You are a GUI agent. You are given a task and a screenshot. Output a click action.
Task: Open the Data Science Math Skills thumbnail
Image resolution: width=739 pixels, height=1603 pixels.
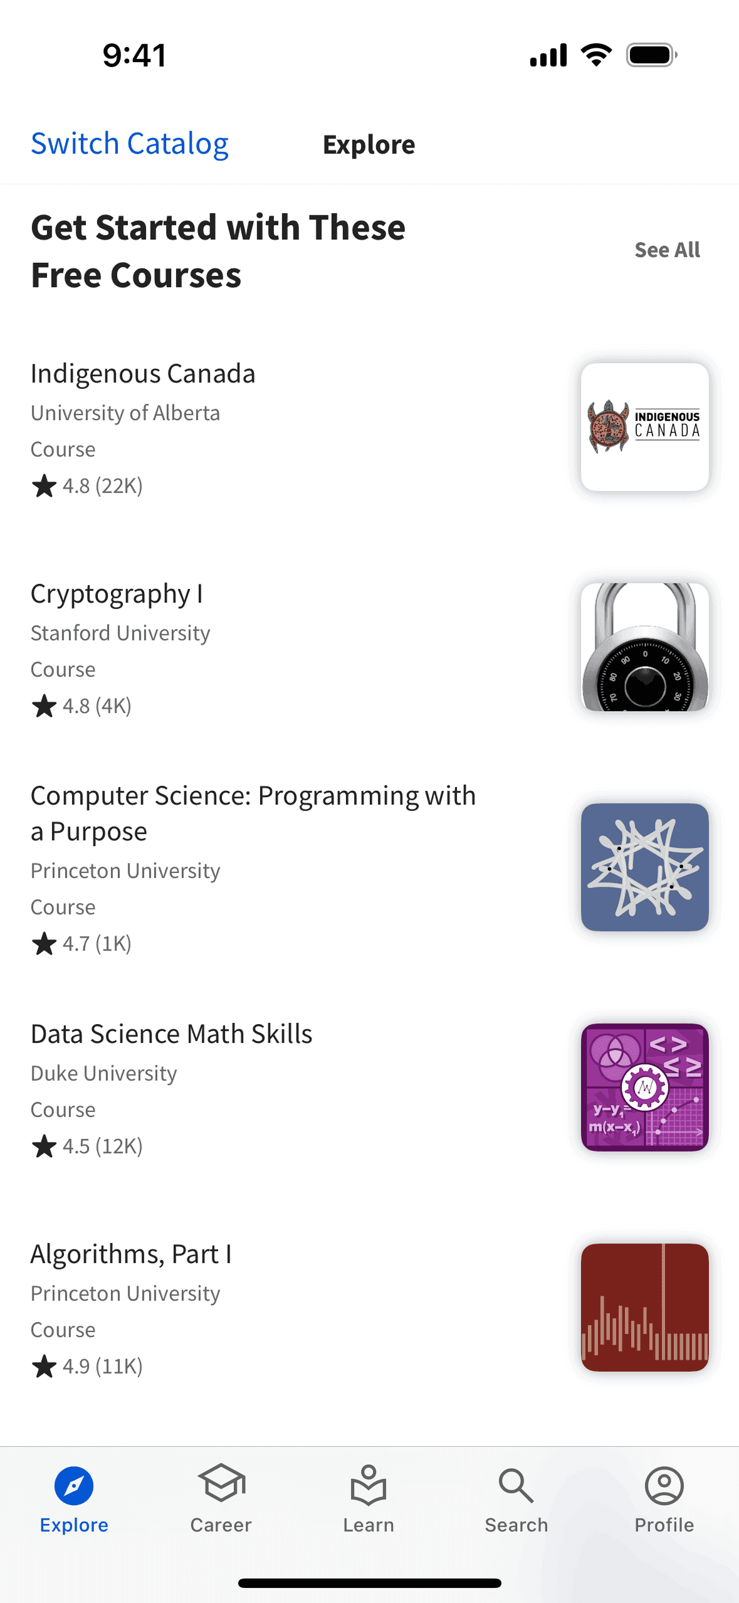(x=644, y=1087)
